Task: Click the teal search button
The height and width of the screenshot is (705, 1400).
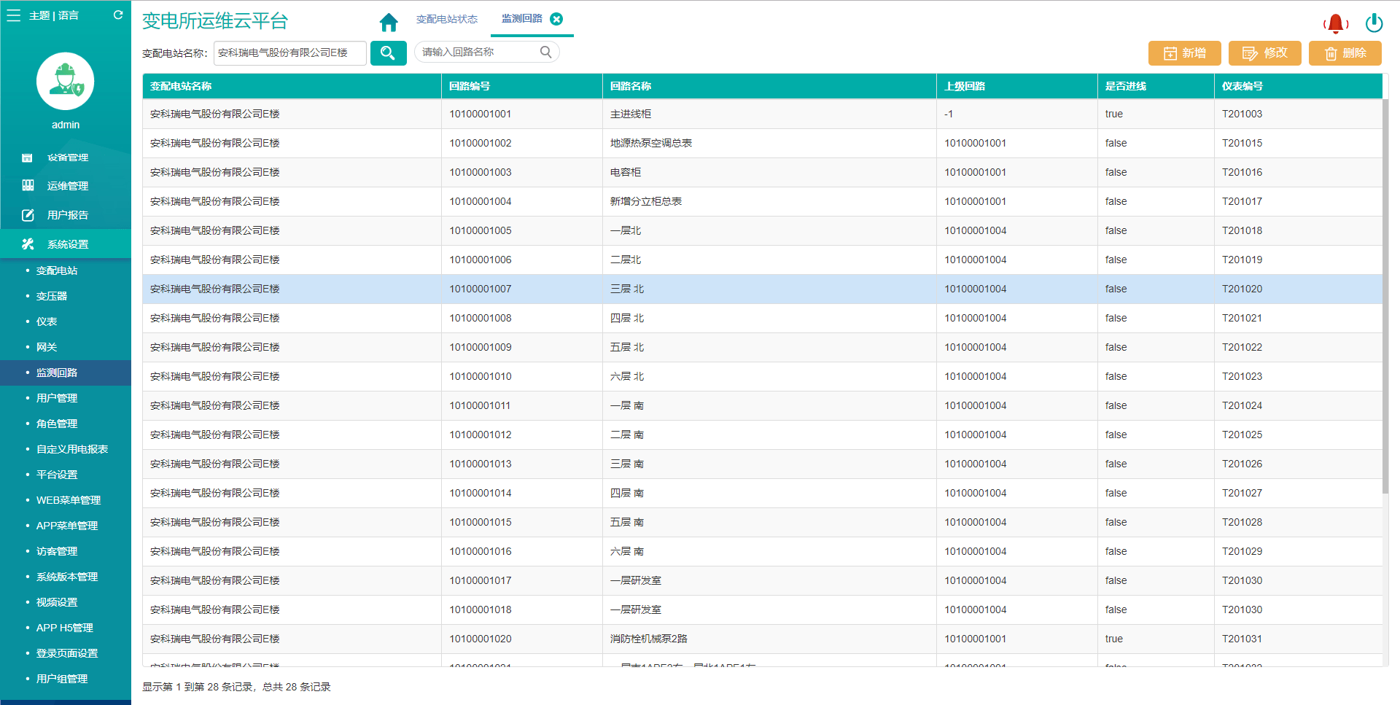Action: pos(388,52)
